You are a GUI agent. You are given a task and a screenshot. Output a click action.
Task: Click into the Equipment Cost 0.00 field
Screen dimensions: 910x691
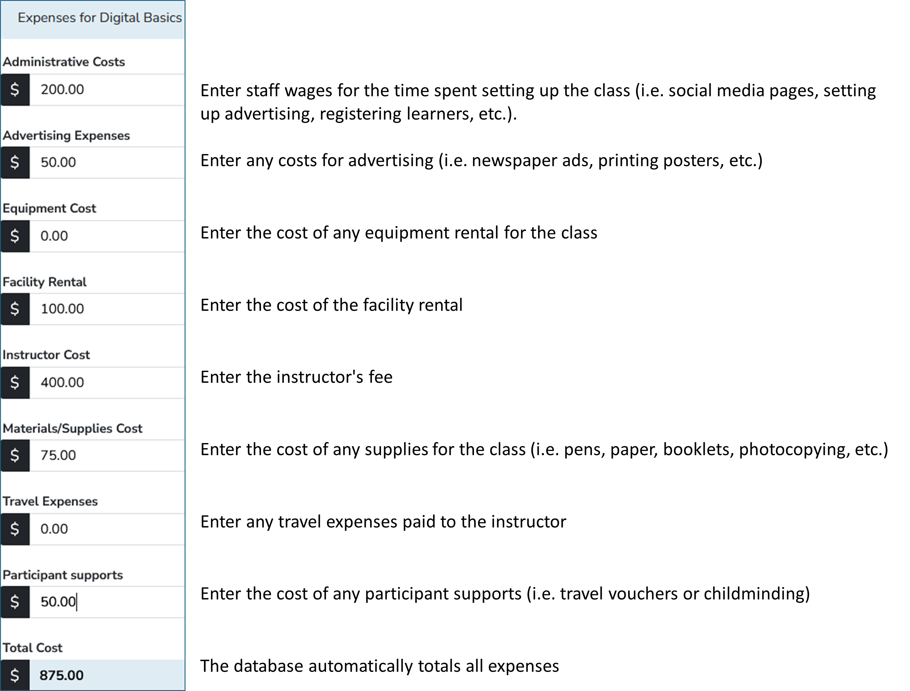tap(107, 236)
